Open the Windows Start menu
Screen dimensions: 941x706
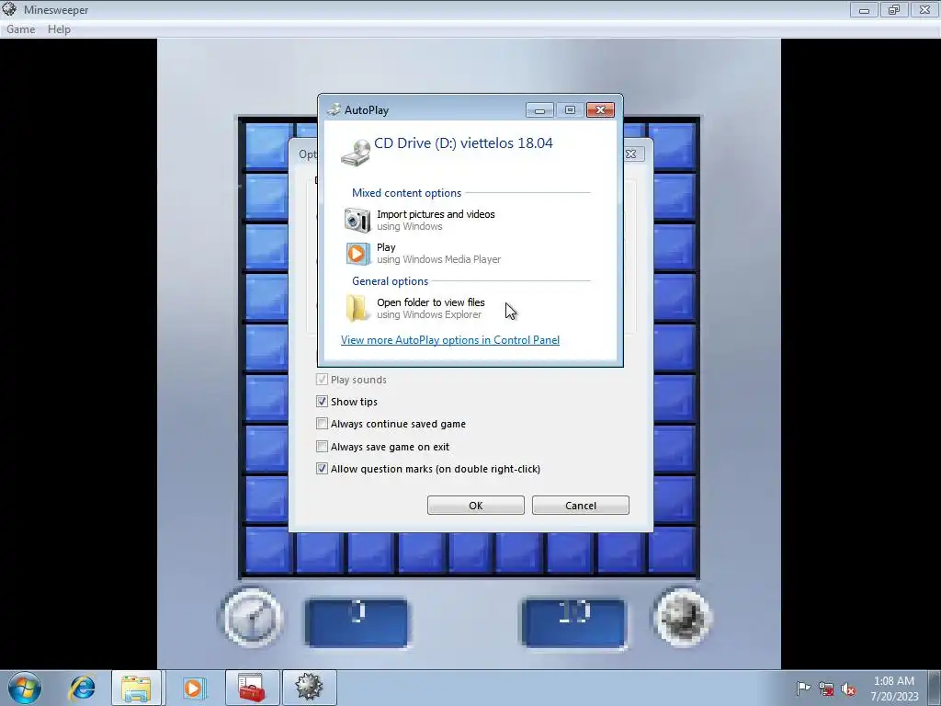tap(25, 688)
